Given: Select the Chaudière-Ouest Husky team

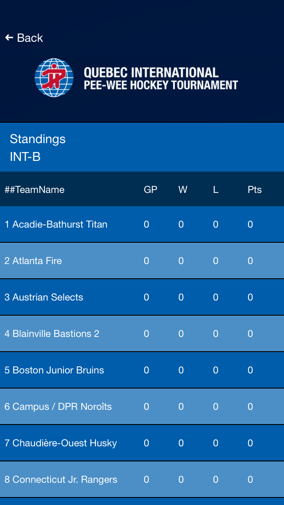Looking at the screenshot, I should coord(142,443).
